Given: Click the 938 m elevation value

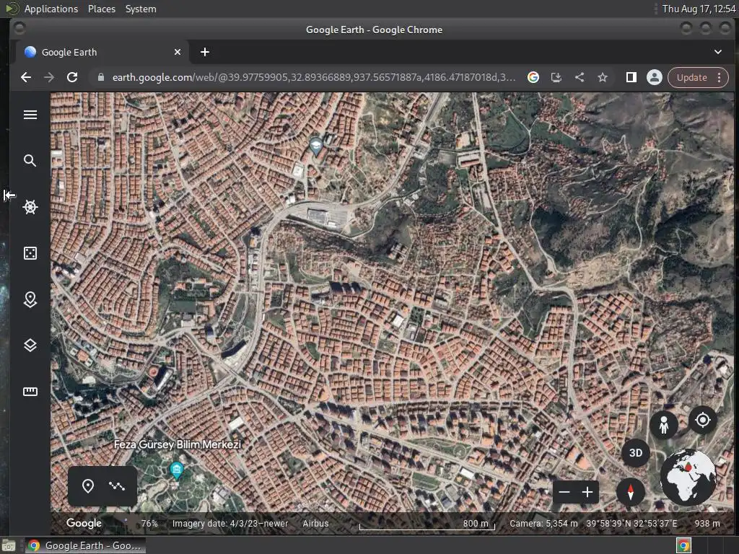Looking at the screenshot, I should [707, 524].
